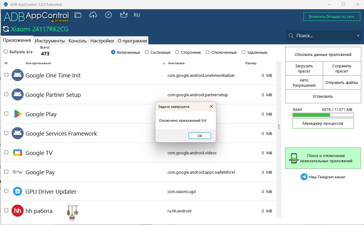Click the ADB AppControl title bar icon
Screen dimensions: 364x225
tap(6, 4)
